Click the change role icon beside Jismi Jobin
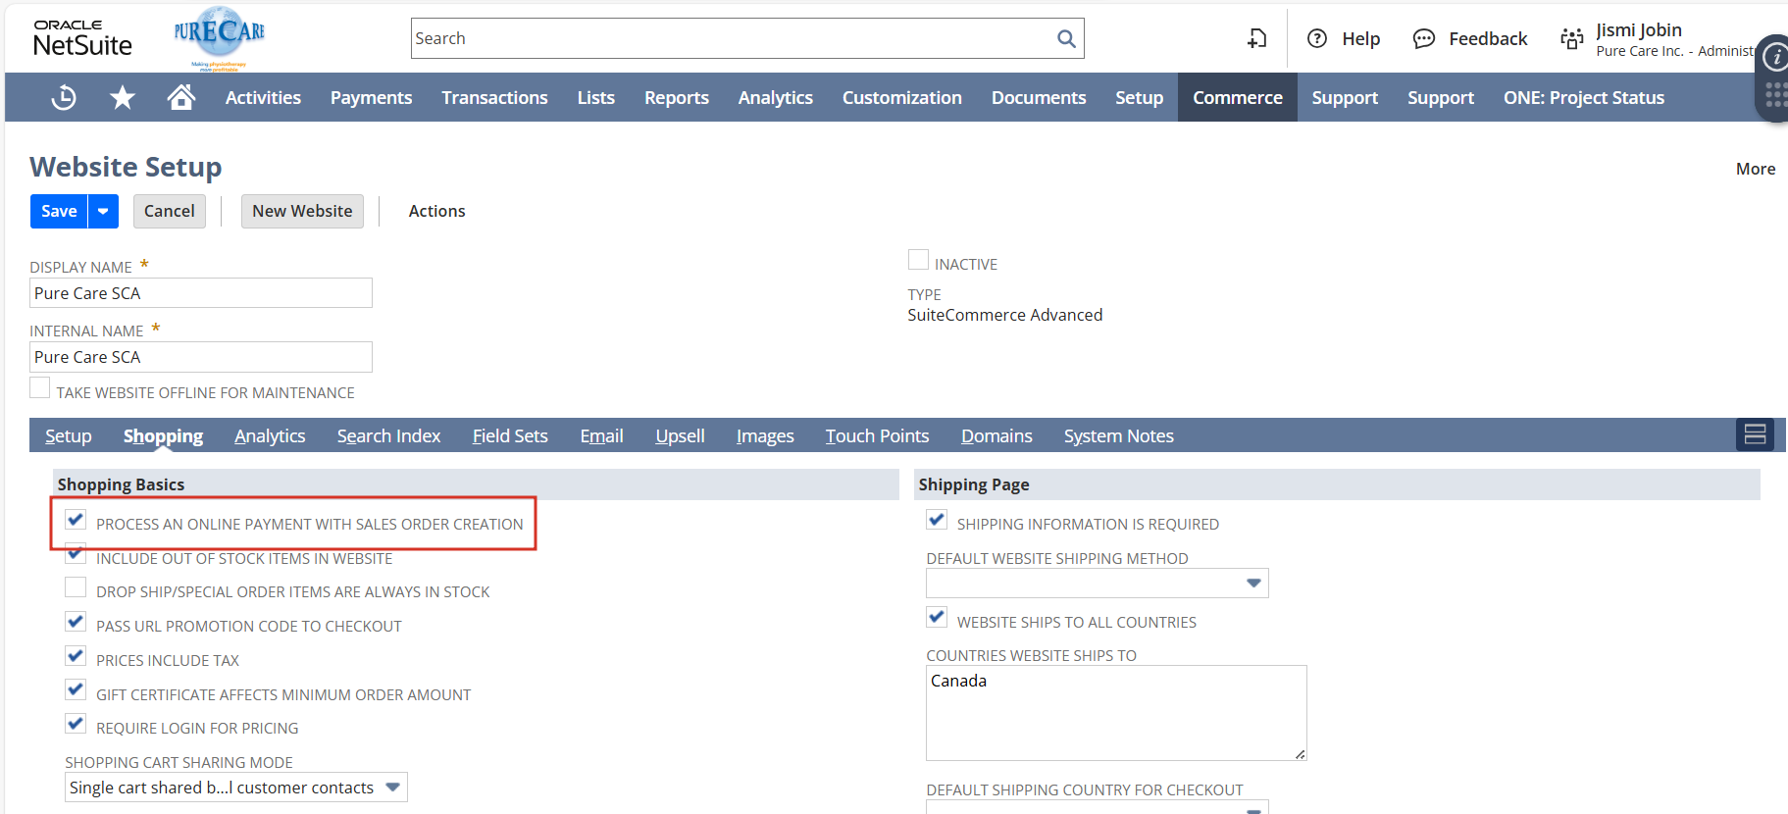Viewport: 1788px width, 814px height. tap(1571, 38)
